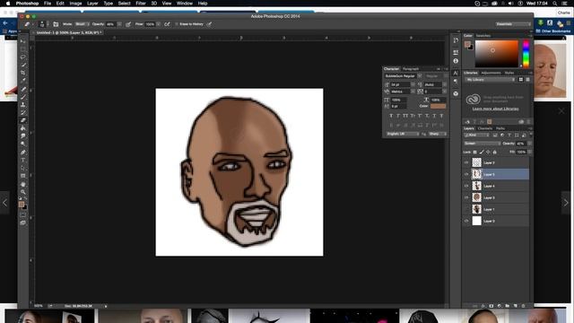Click strikethrough in Character panel

pos(441,116)
